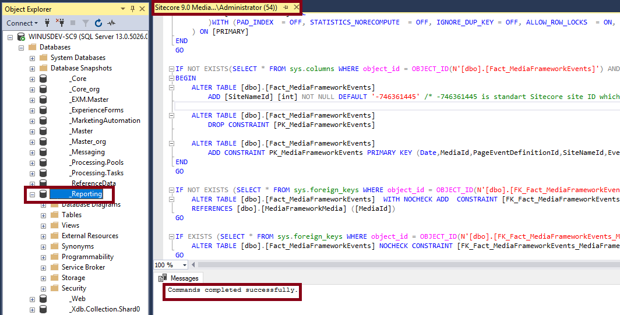
Task: Click the database icon beside _Messaging
Action: pyautogui.click(x=43, y=152)
